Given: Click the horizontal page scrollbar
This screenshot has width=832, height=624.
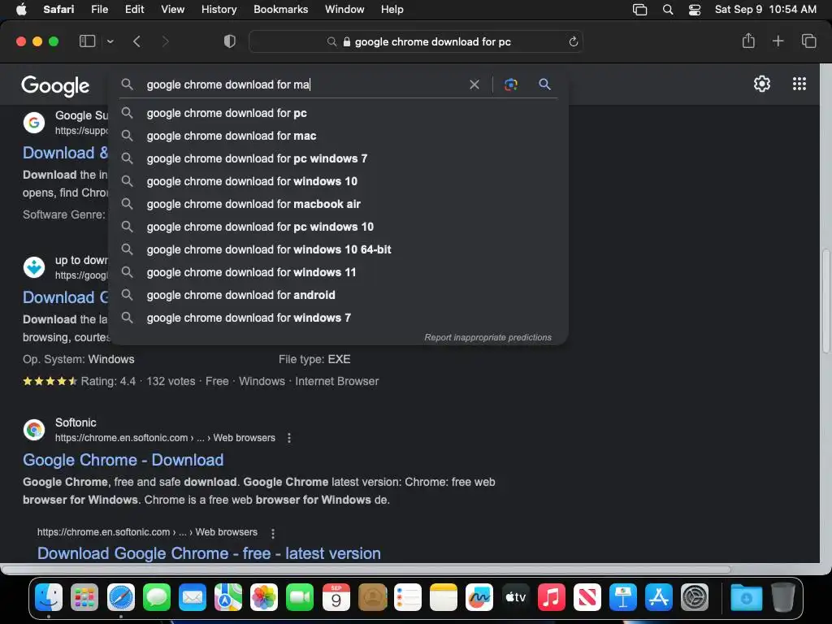Looking at the screenshot, I should click(x=366, y=570).
